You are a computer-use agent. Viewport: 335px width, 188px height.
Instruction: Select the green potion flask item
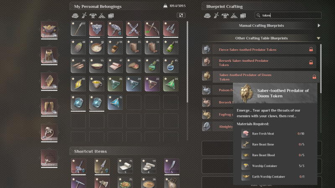point(152,66)
